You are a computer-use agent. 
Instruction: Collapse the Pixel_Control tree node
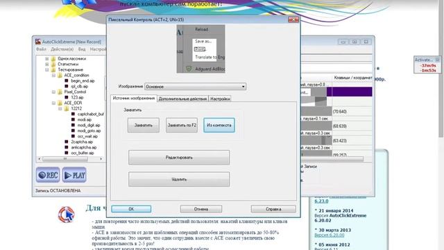[53, 92]
